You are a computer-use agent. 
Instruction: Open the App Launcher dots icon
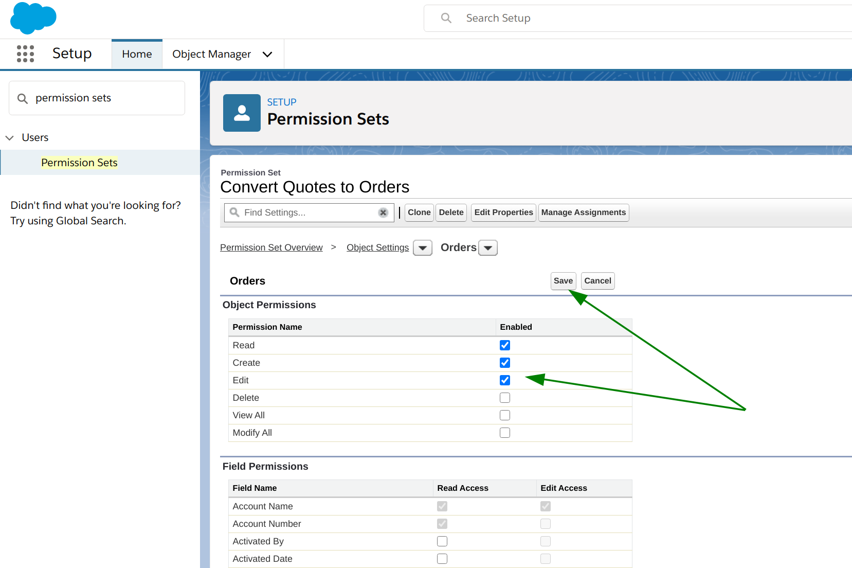point(25,54)
